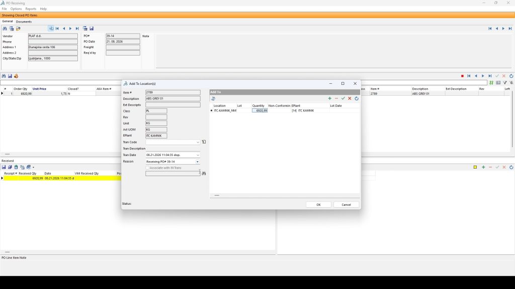Click the refresh icon in the Add To grid toolbar
Image resolution: width=515 pixels, height=289 pixels.
click(357, 98)
